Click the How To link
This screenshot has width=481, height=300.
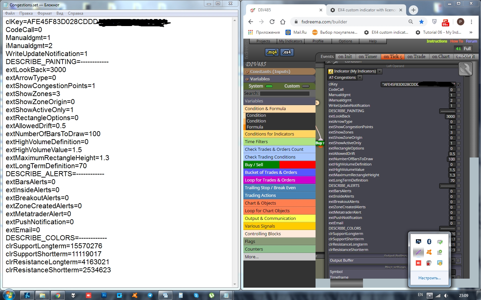(x=457, y=41)
